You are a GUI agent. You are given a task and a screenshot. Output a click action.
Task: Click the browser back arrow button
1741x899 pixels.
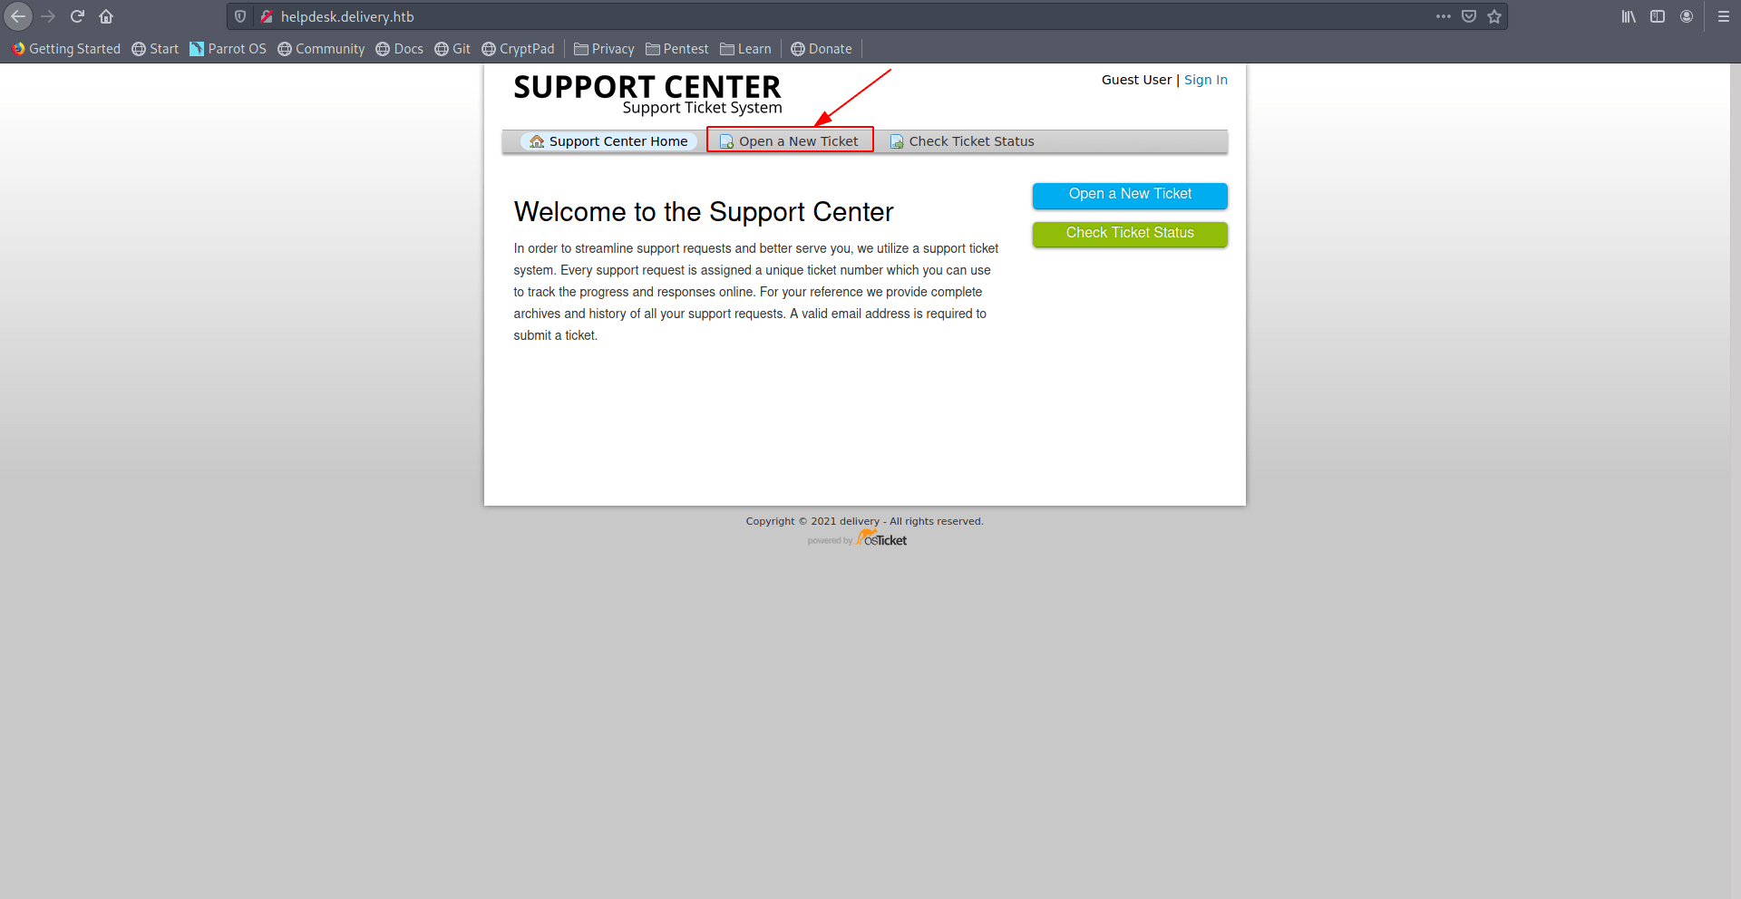[18, 16]
